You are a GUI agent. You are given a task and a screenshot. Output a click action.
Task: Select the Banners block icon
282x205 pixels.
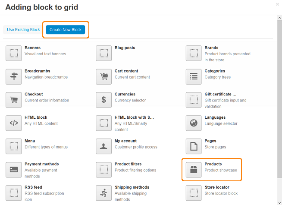(14, 53)
